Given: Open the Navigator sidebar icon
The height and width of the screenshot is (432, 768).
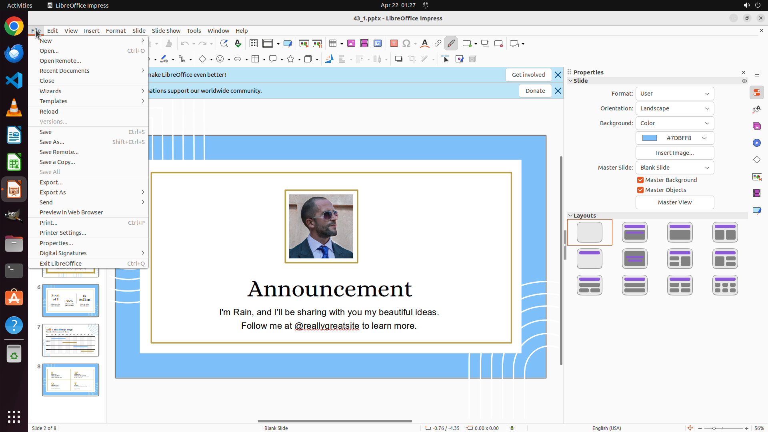Looking at the screenshot, I should coord(757,143).
